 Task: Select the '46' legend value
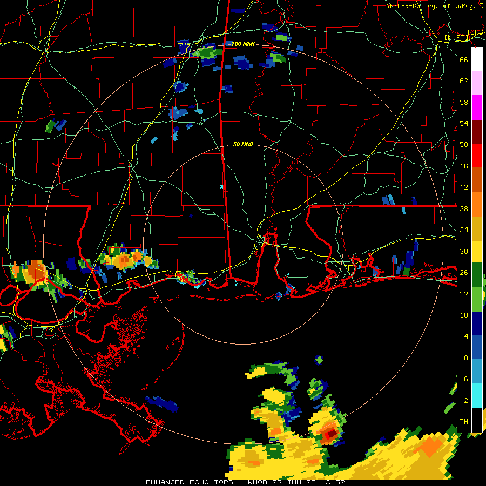click(464, 166)
